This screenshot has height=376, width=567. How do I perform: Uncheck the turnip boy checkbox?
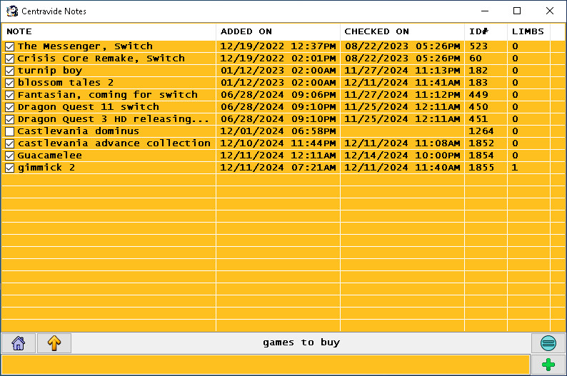10,71
